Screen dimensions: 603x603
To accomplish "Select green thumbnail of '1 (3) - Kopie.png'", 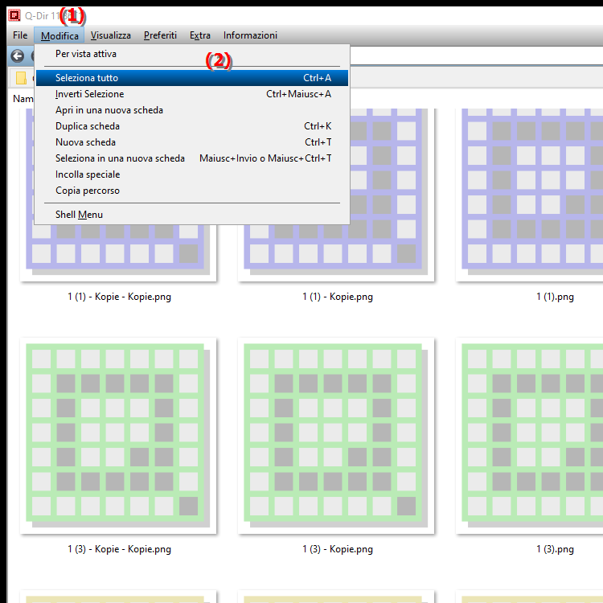I will 336,436.
